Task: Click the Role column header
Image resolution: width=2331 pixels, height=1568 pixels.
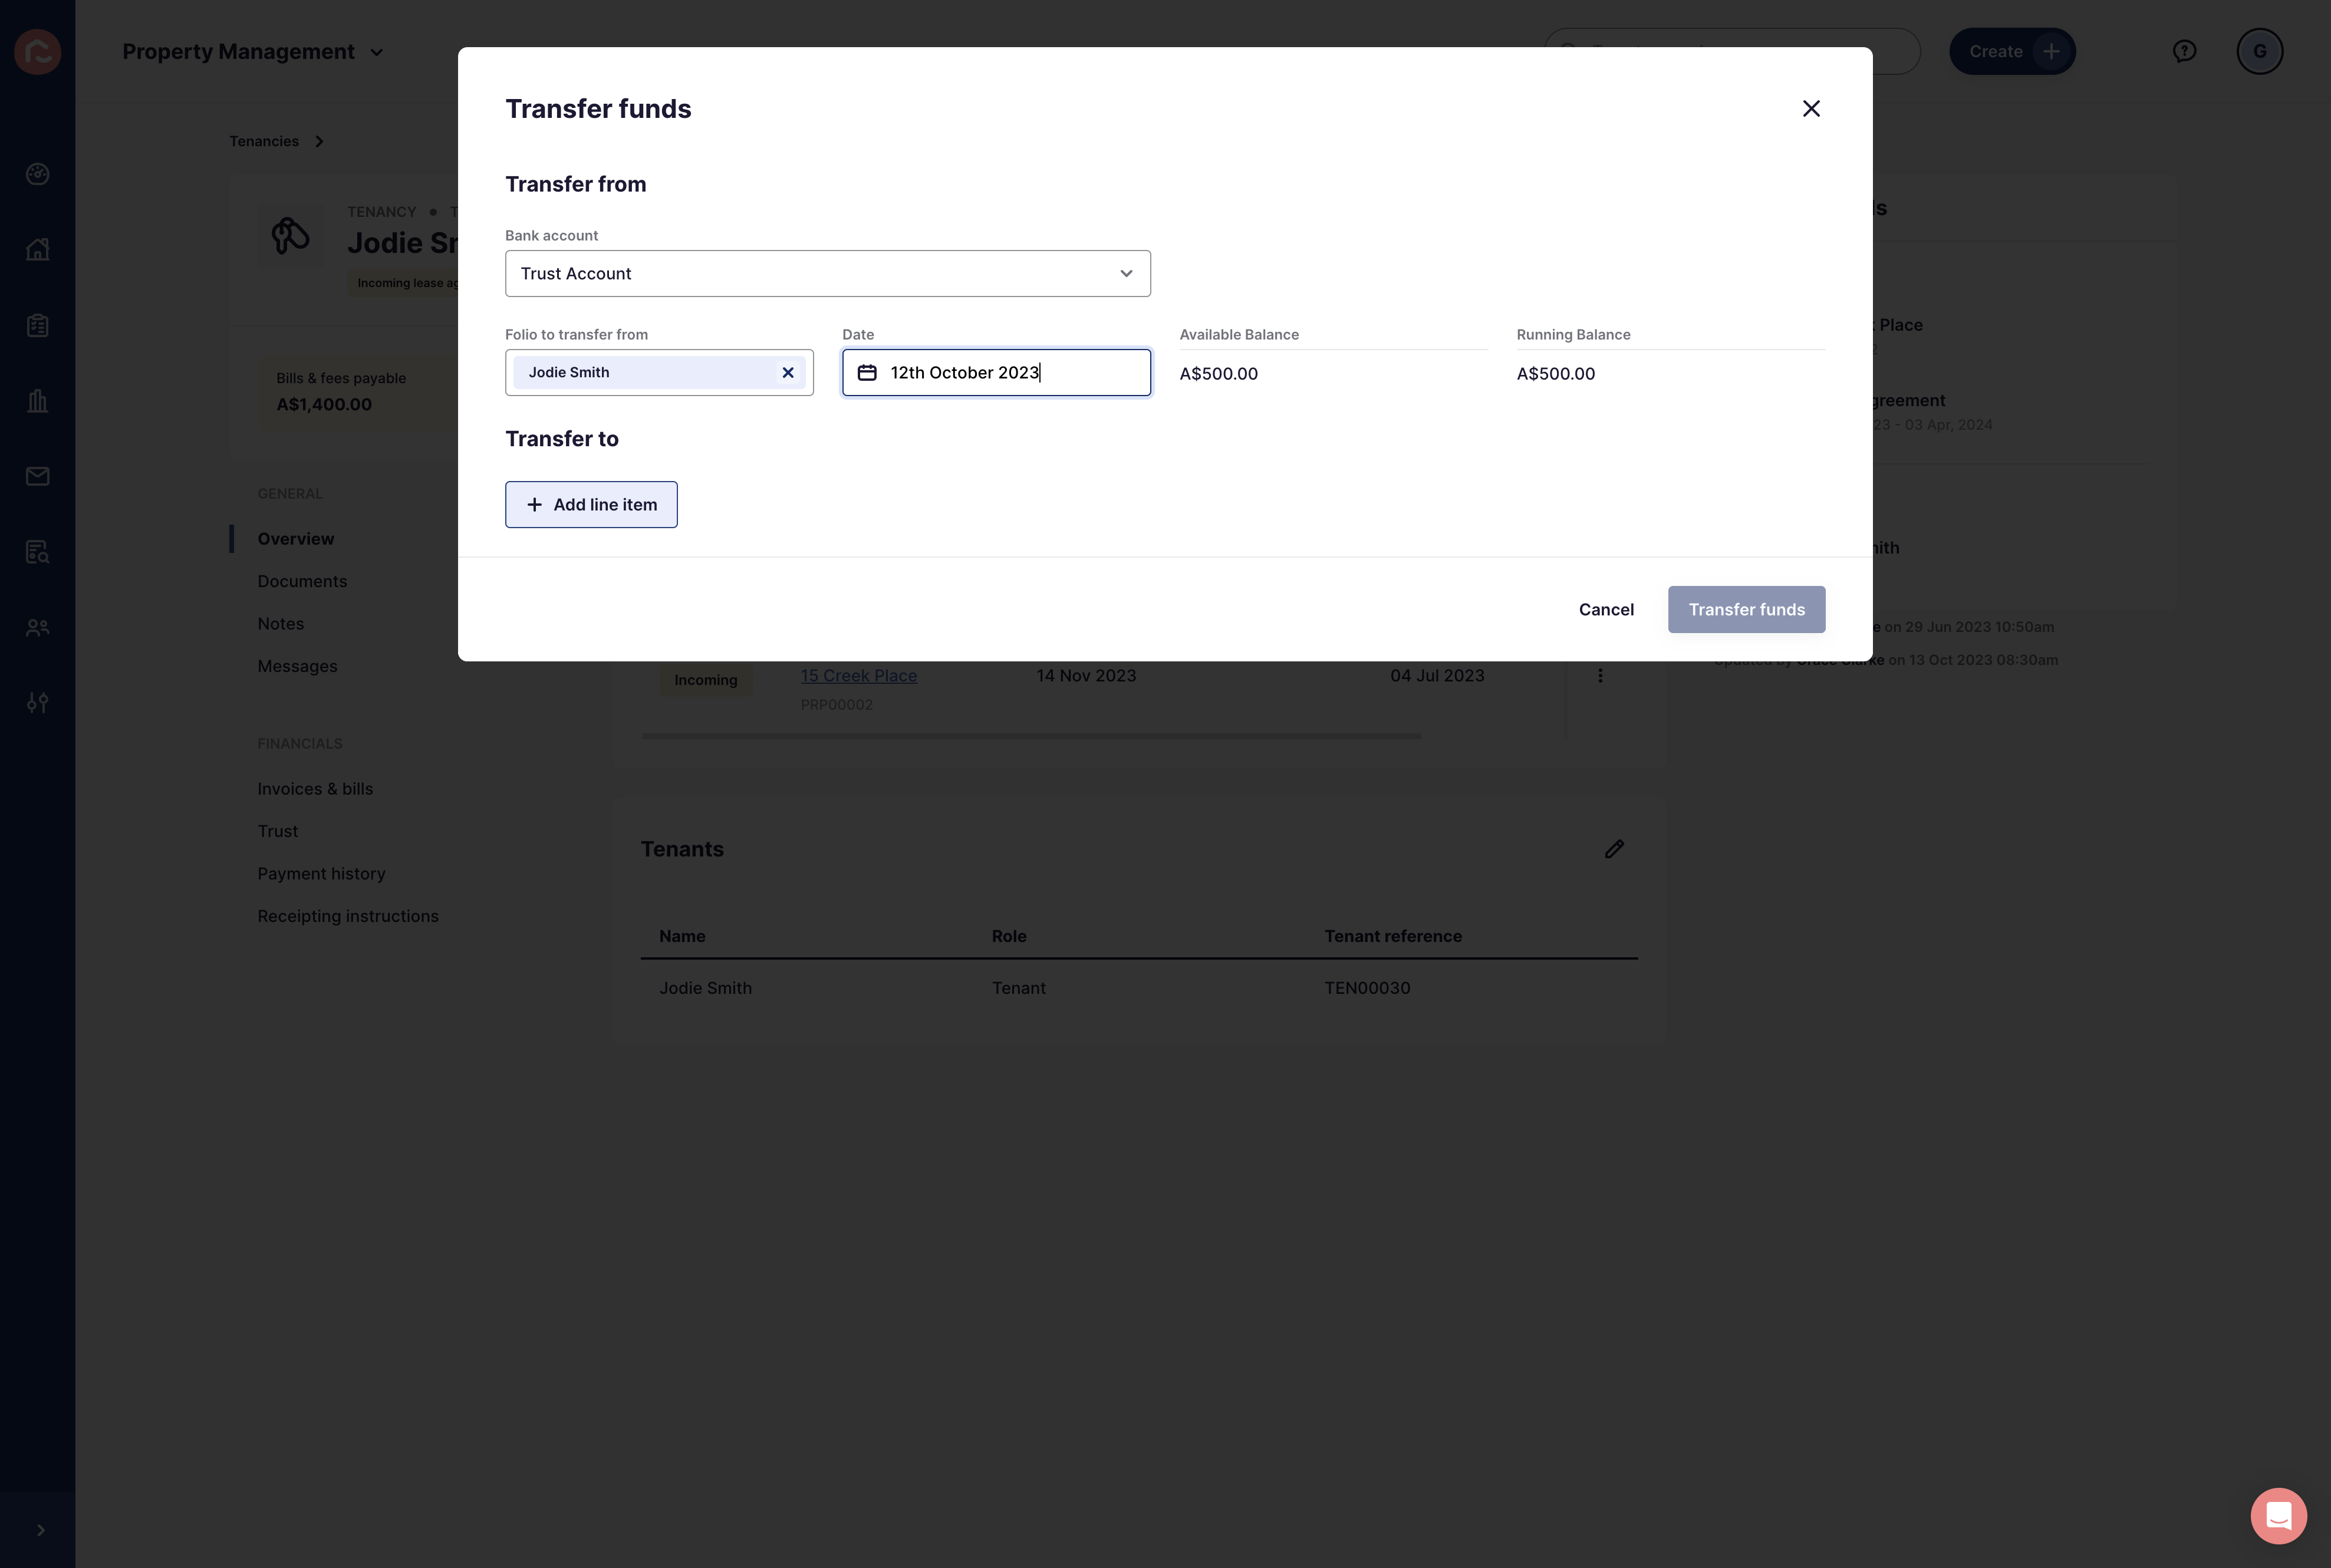Action: click(x=1009, y=936)
